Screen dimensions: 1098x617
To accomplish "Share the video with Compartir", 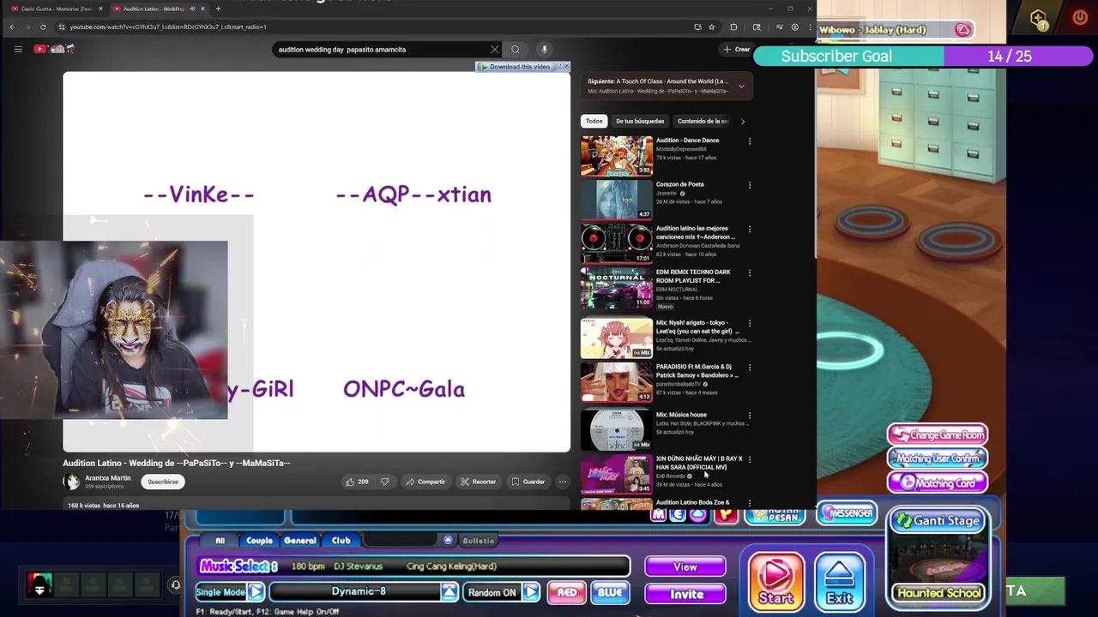I will [x=425, y=482].
